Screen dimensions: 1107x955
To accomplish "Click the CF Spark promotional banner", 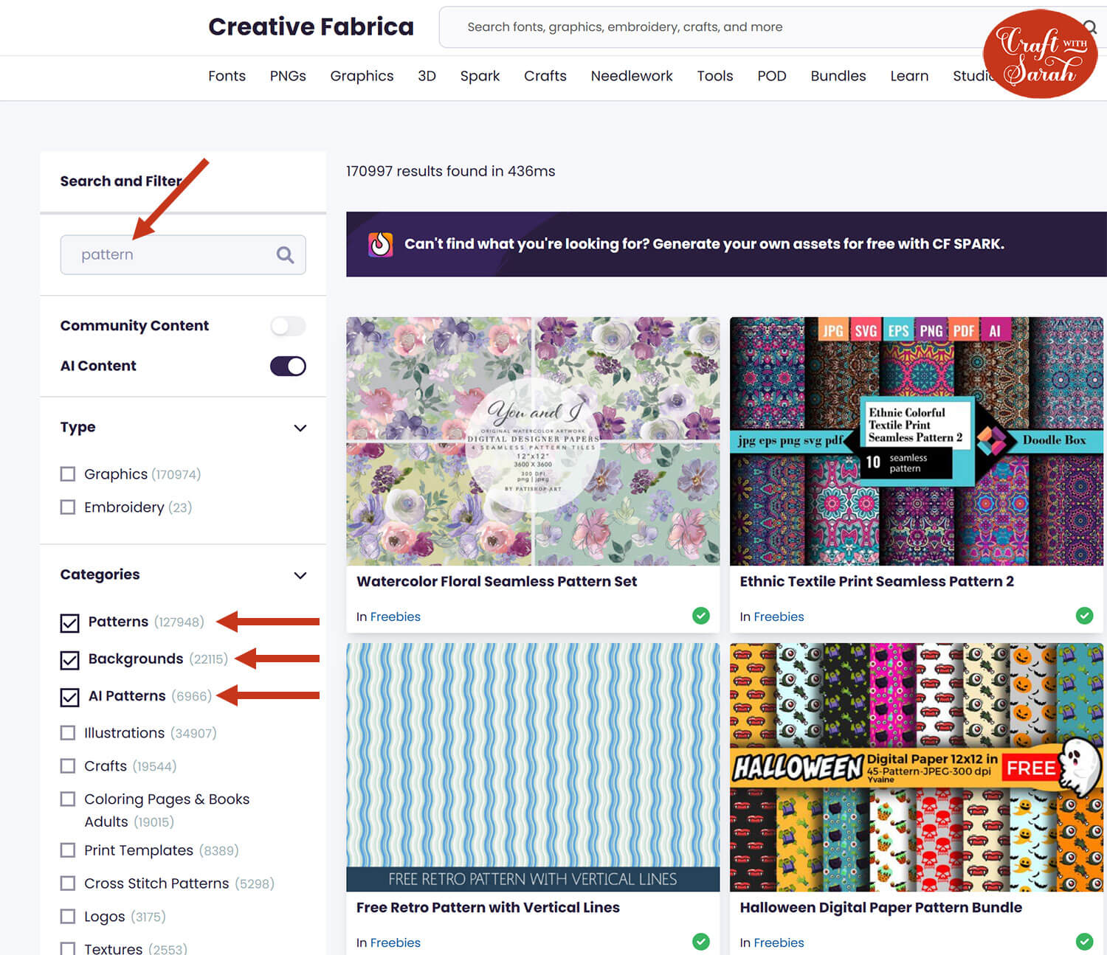I will click(726, 244).
